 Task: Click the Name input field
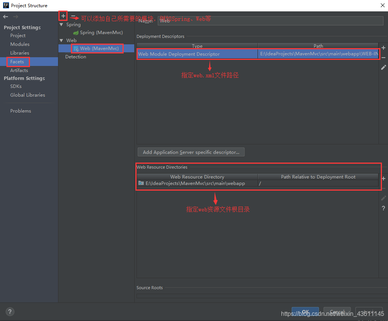tap(270, 21)
